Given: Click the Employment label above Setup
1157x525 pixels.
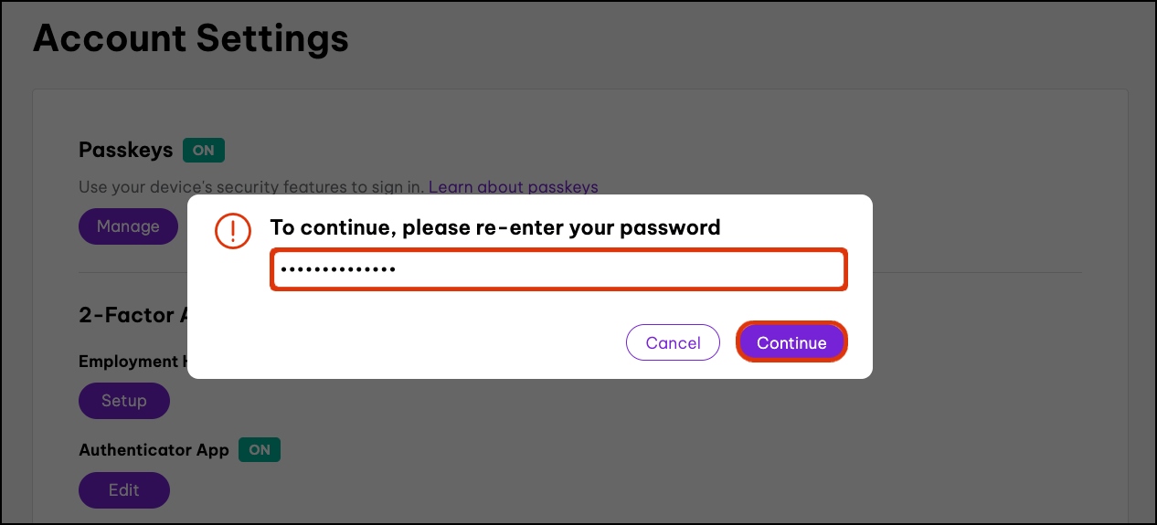Looking at the screenshot, I should 128,362.
